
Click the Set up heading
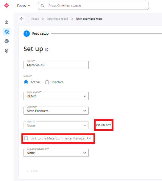(x=33, y=49)
